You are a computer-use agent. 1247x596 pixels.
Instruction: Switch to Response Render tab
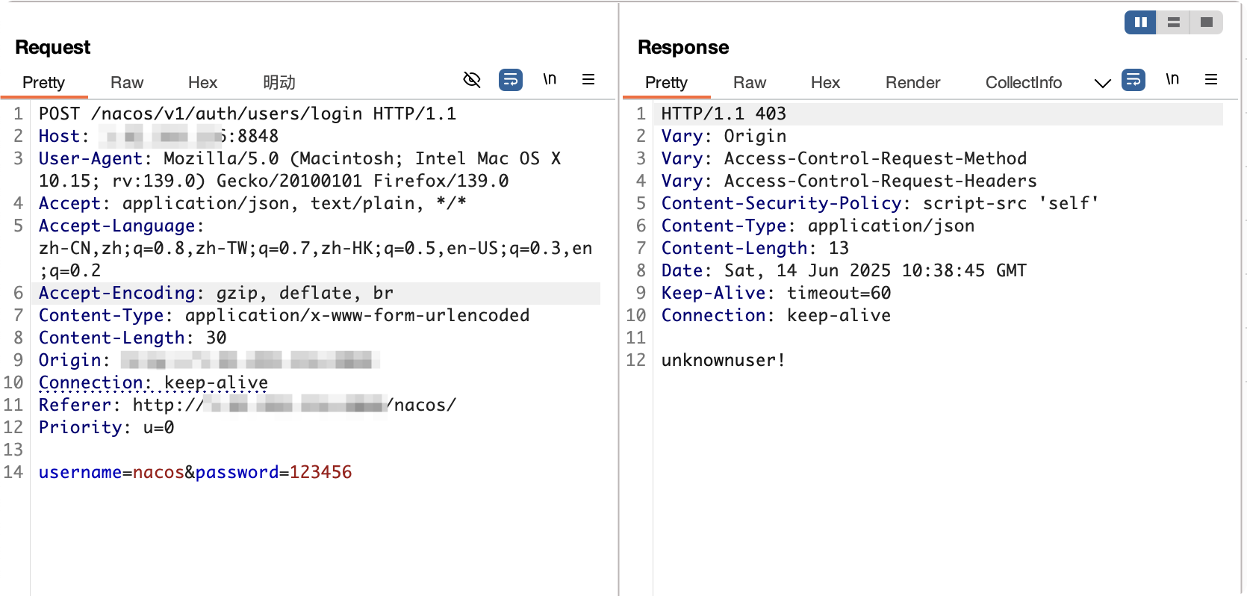tap(912, 83)
